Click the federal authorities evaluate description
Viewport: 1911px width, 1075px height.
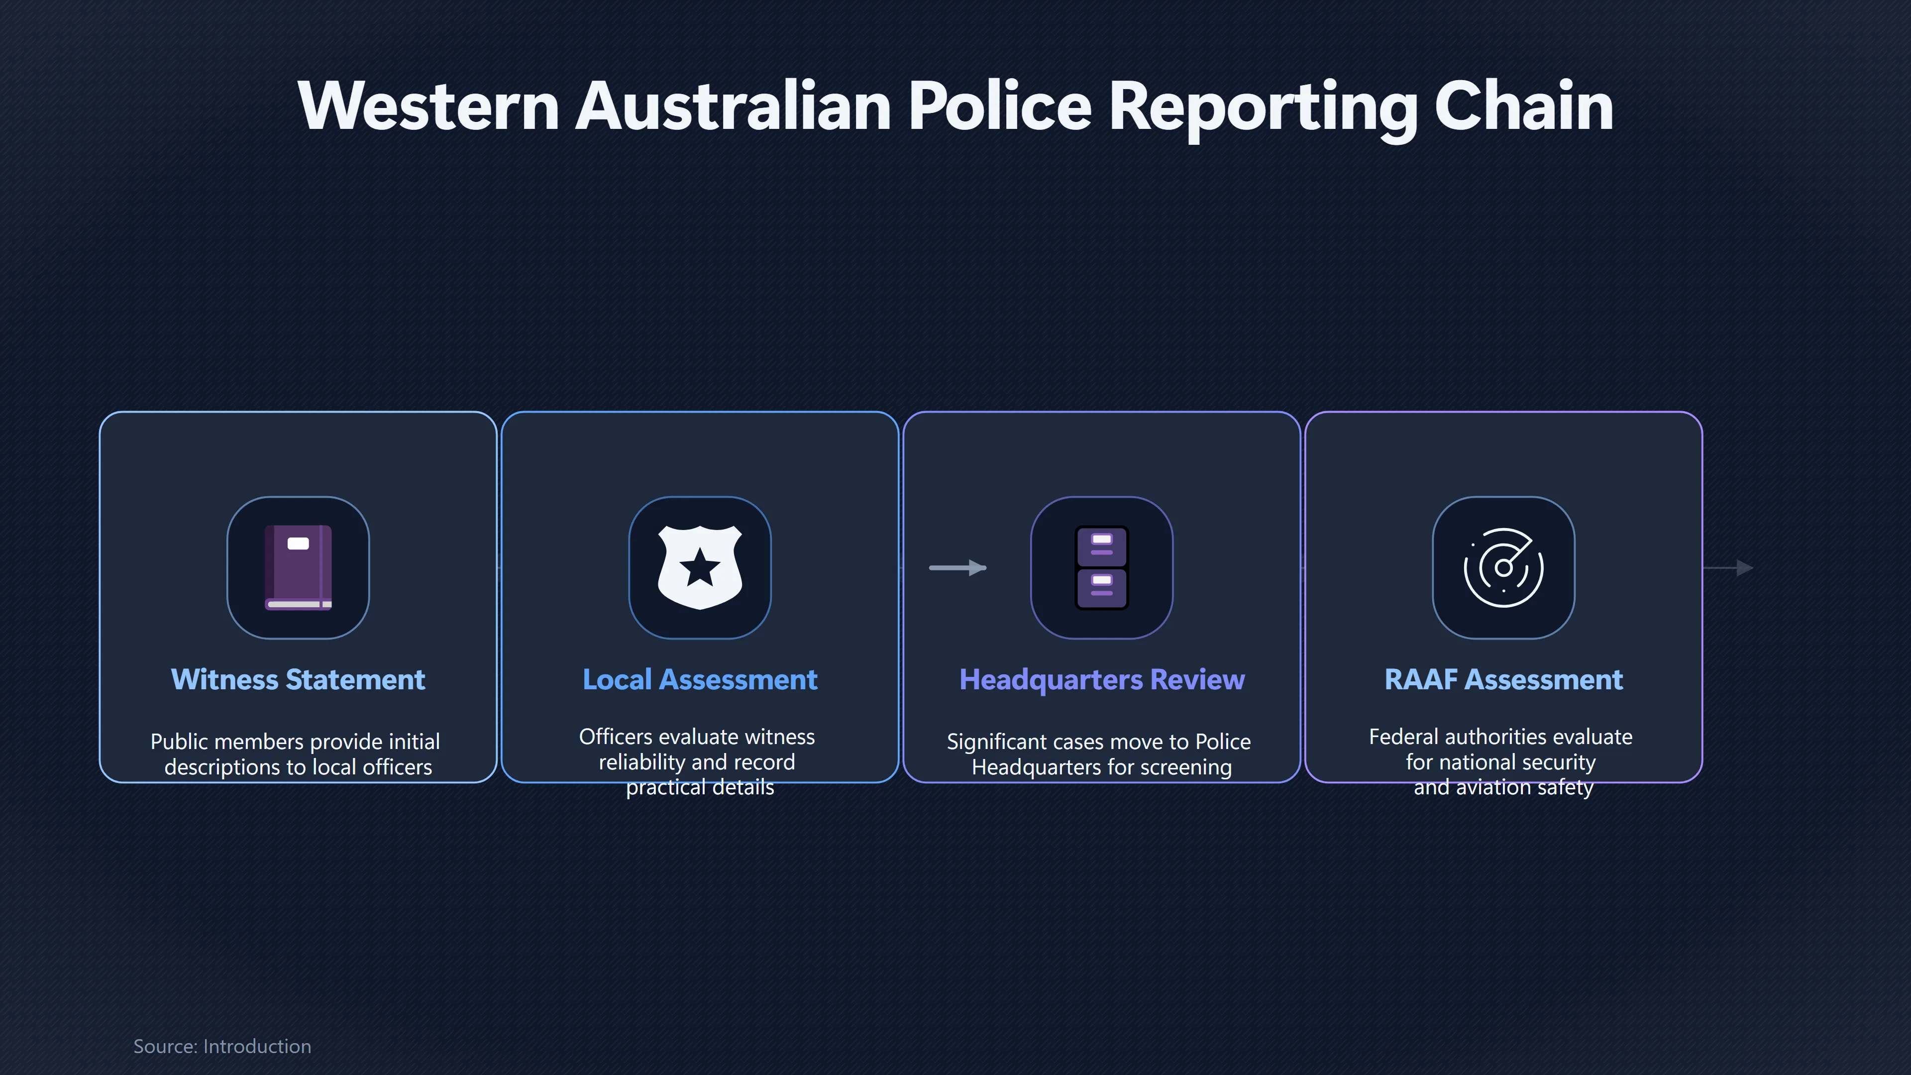(x=1501, y=761)
